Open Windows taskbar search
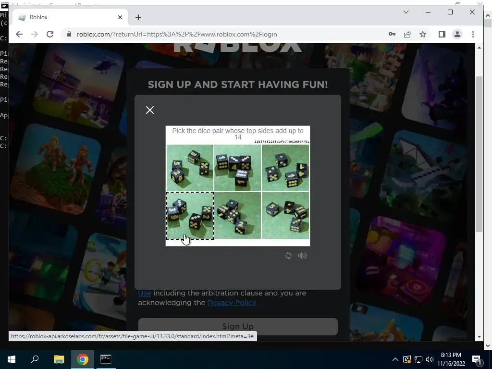Screen dimensions: 492x369 (35, 359)
